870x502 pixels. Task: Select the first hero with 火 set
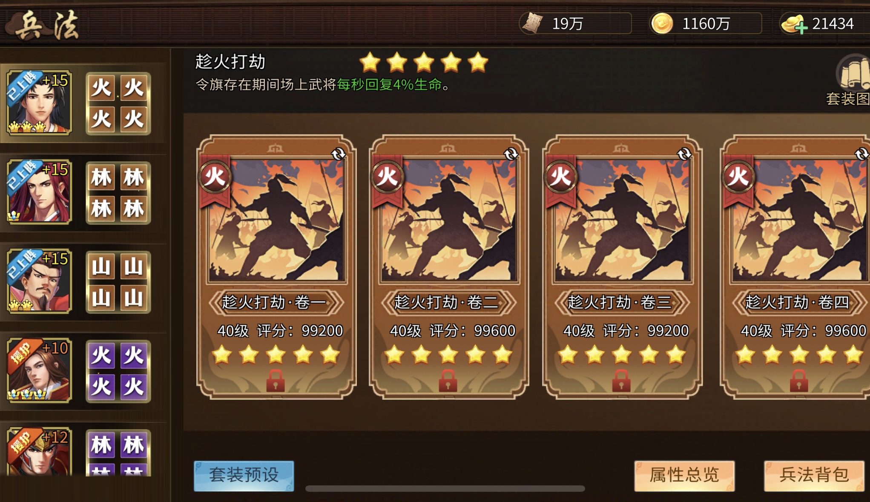click(39, 103)
